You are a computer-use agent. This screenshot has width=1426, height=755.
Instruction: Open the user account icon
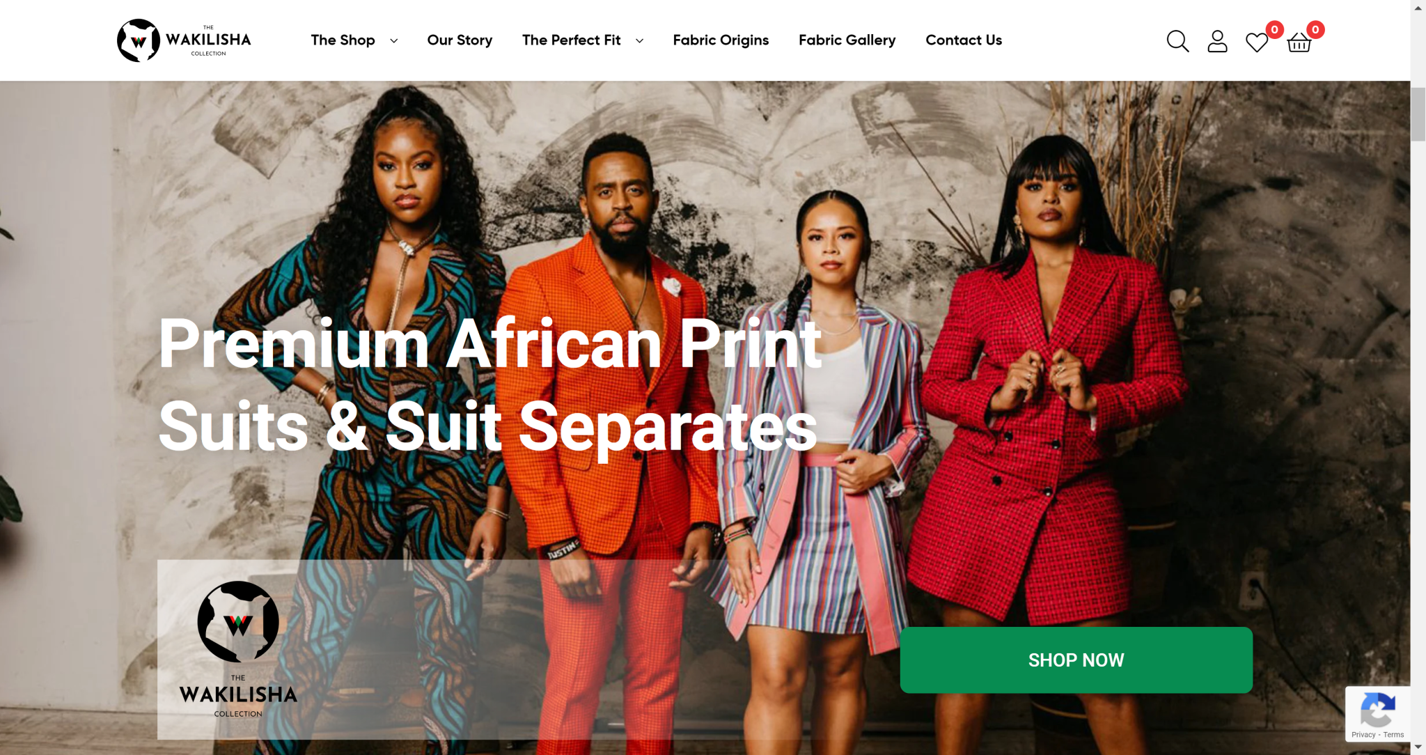pyautogui.click(x=1217, y=41)
